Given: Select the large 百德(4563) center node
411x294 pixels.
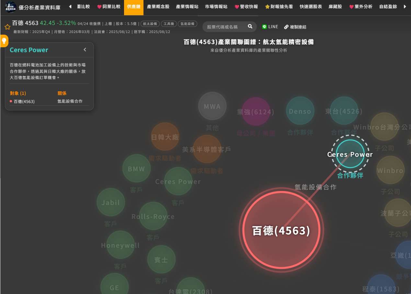Looking at the screenshot, I should point(281,230).
